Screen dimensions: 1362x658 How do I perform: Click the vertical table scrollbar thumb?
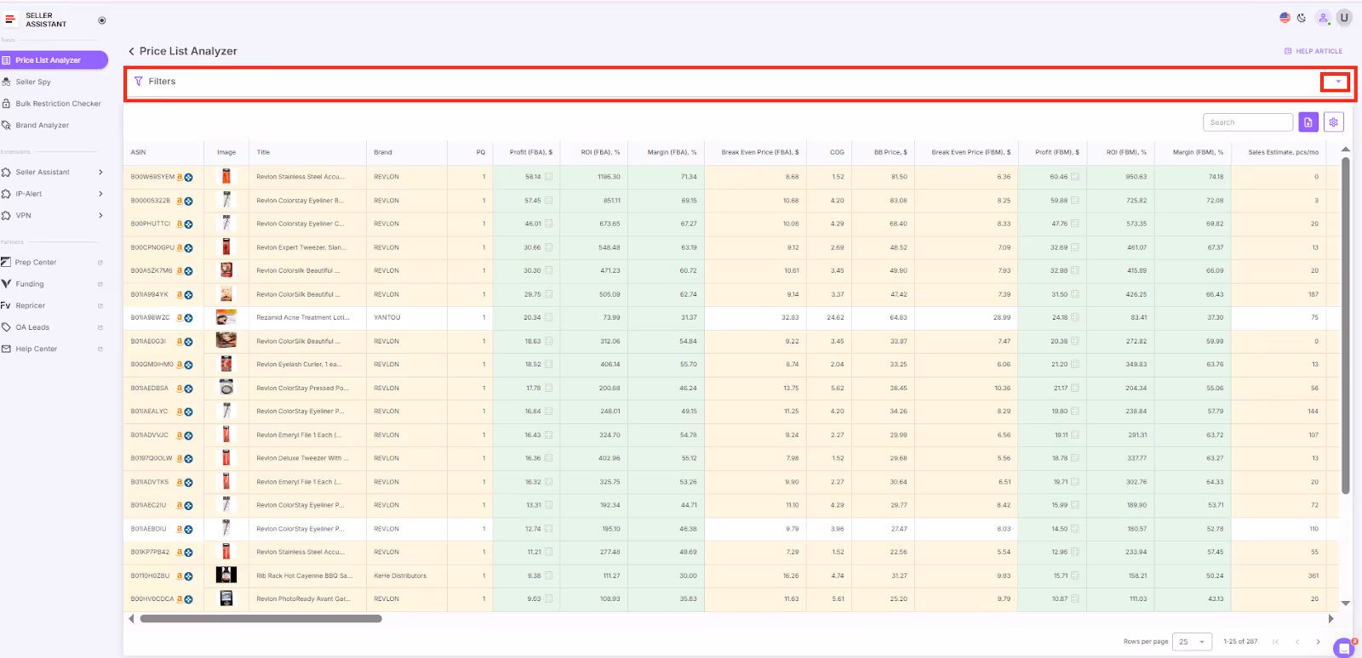tap(1345, 326)
